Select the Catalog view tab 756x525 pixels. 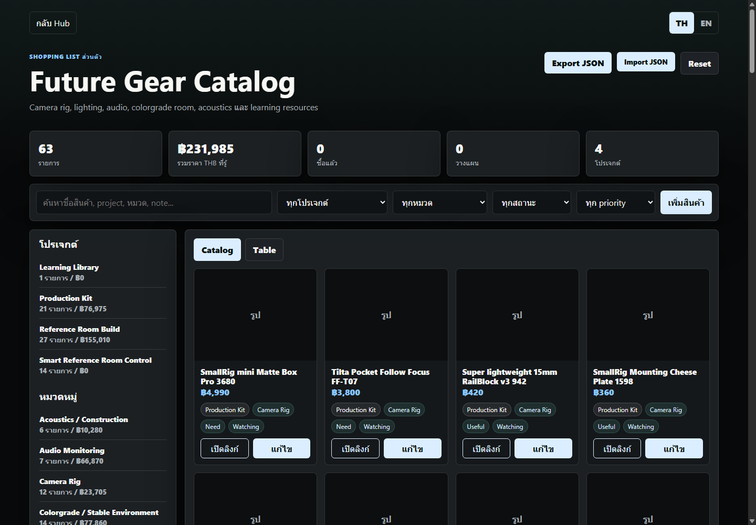click(217, 250)
